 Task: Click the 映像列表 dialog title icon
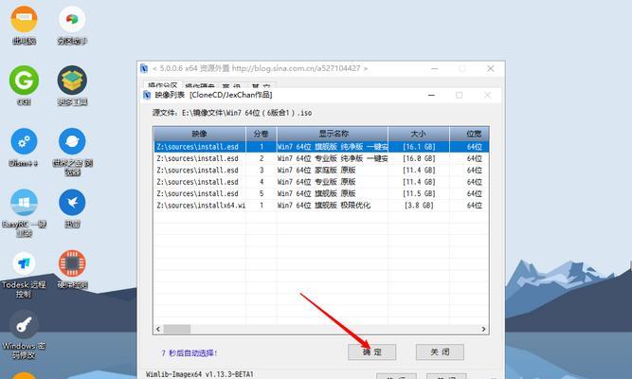coord(147,95)
